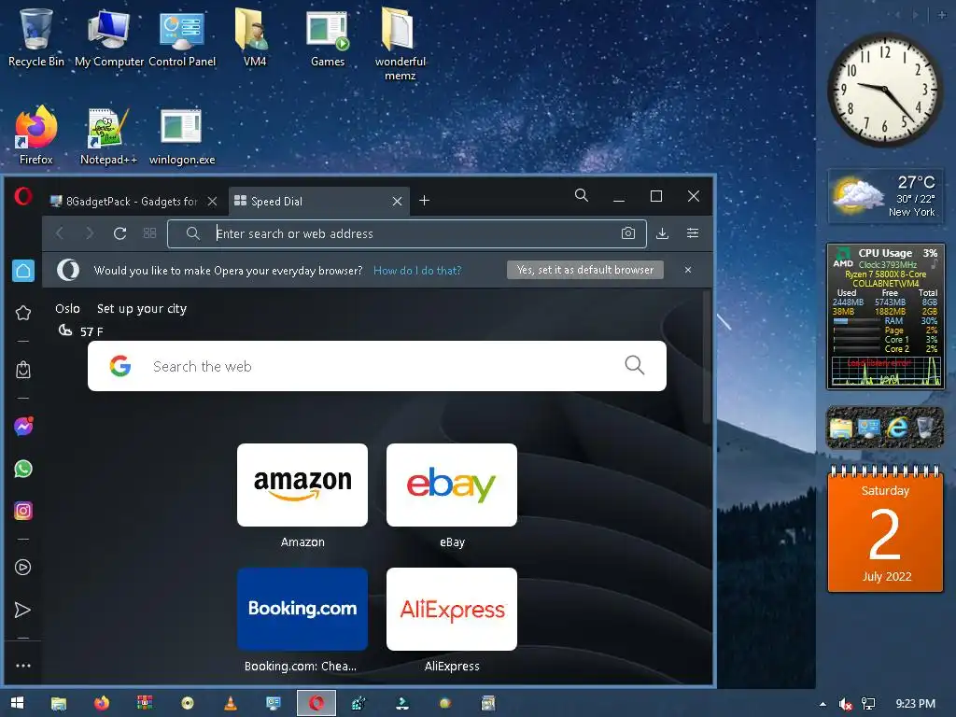Image resolution: width=956 pixels, height=717 pixels.
Task: Click the Opera page vertical scrollbar
Action: [707, 358]
